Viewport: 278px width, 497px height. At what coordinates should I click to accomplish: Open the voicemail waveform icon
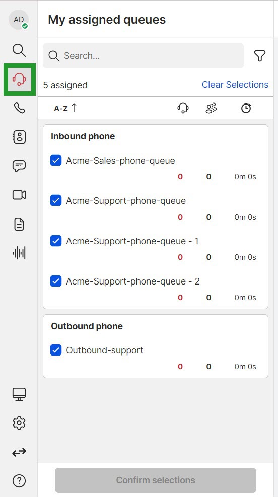pos(19,253)
